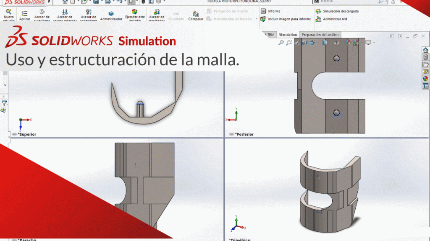430x241 pixels.
Task: Expand the Options gear dropdown
Action: [x=164, y=2]
